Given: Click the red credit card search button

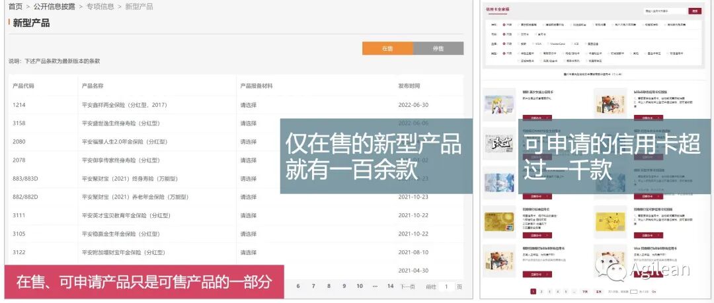Looking at the screenshot, I should [x=695, y=11].
